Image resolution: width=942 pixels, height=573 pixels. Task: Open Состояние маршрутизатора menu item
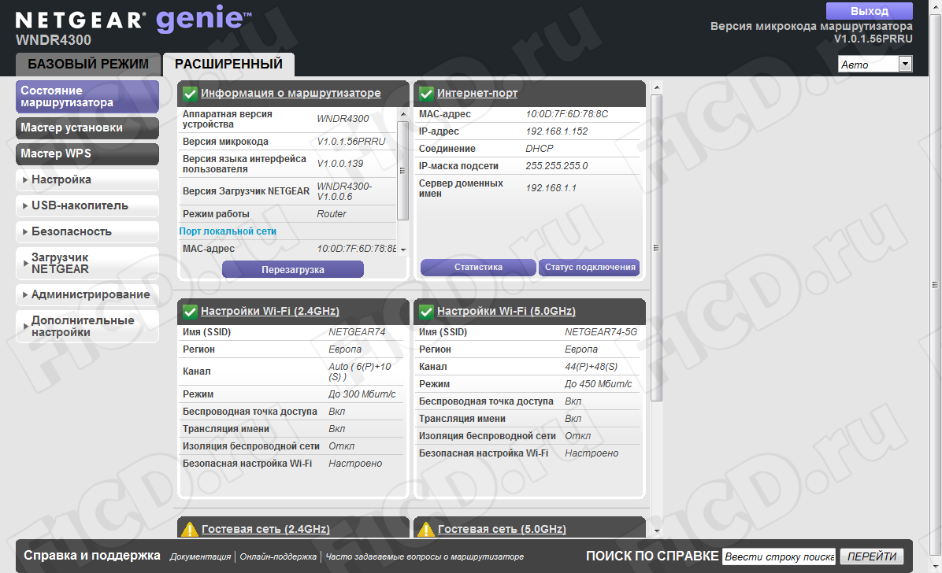pos(87,97)
